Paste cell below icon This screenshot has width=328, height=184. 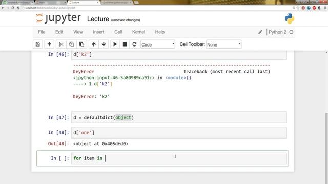[x=81, y=44]
